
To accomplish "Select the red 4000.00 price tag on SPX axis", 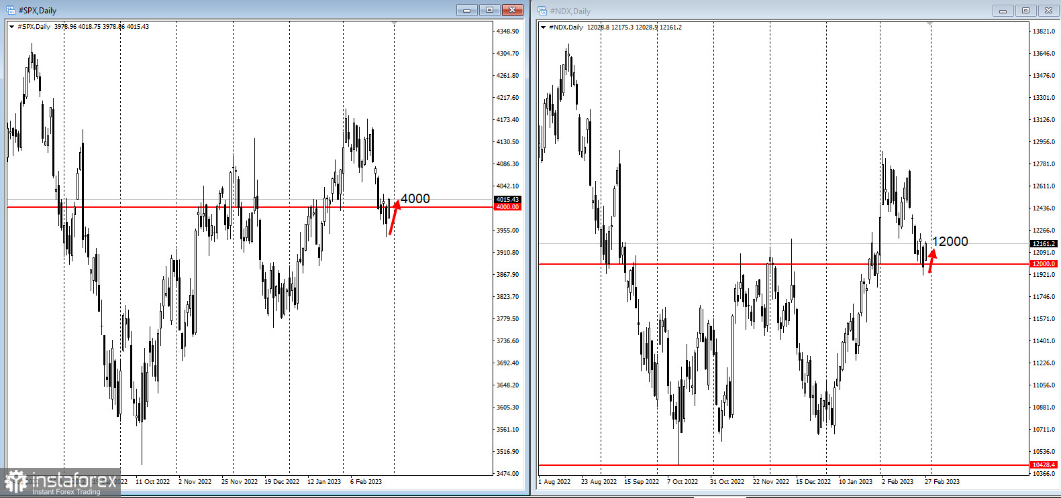I will coord(507,207).
